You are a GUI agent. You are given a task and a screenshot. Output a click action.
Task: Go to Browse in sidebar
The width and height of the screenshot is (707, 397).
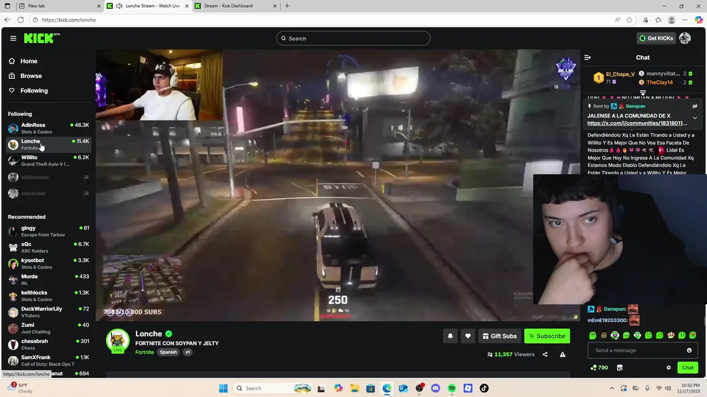pyautogui.click(x=25, y=76)
